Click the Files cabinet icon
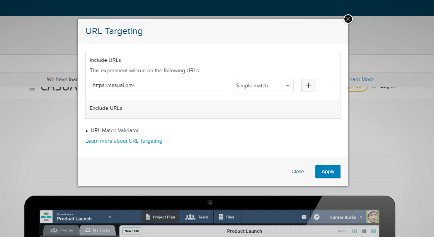Screen dimensions: 434x237 (221, 217)
